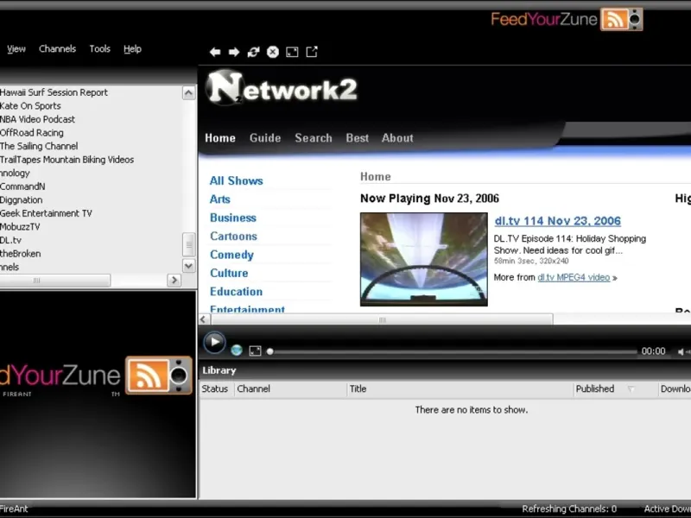
Task: Click the fullscreen browser toolbar icon
Action: [292, 52]
